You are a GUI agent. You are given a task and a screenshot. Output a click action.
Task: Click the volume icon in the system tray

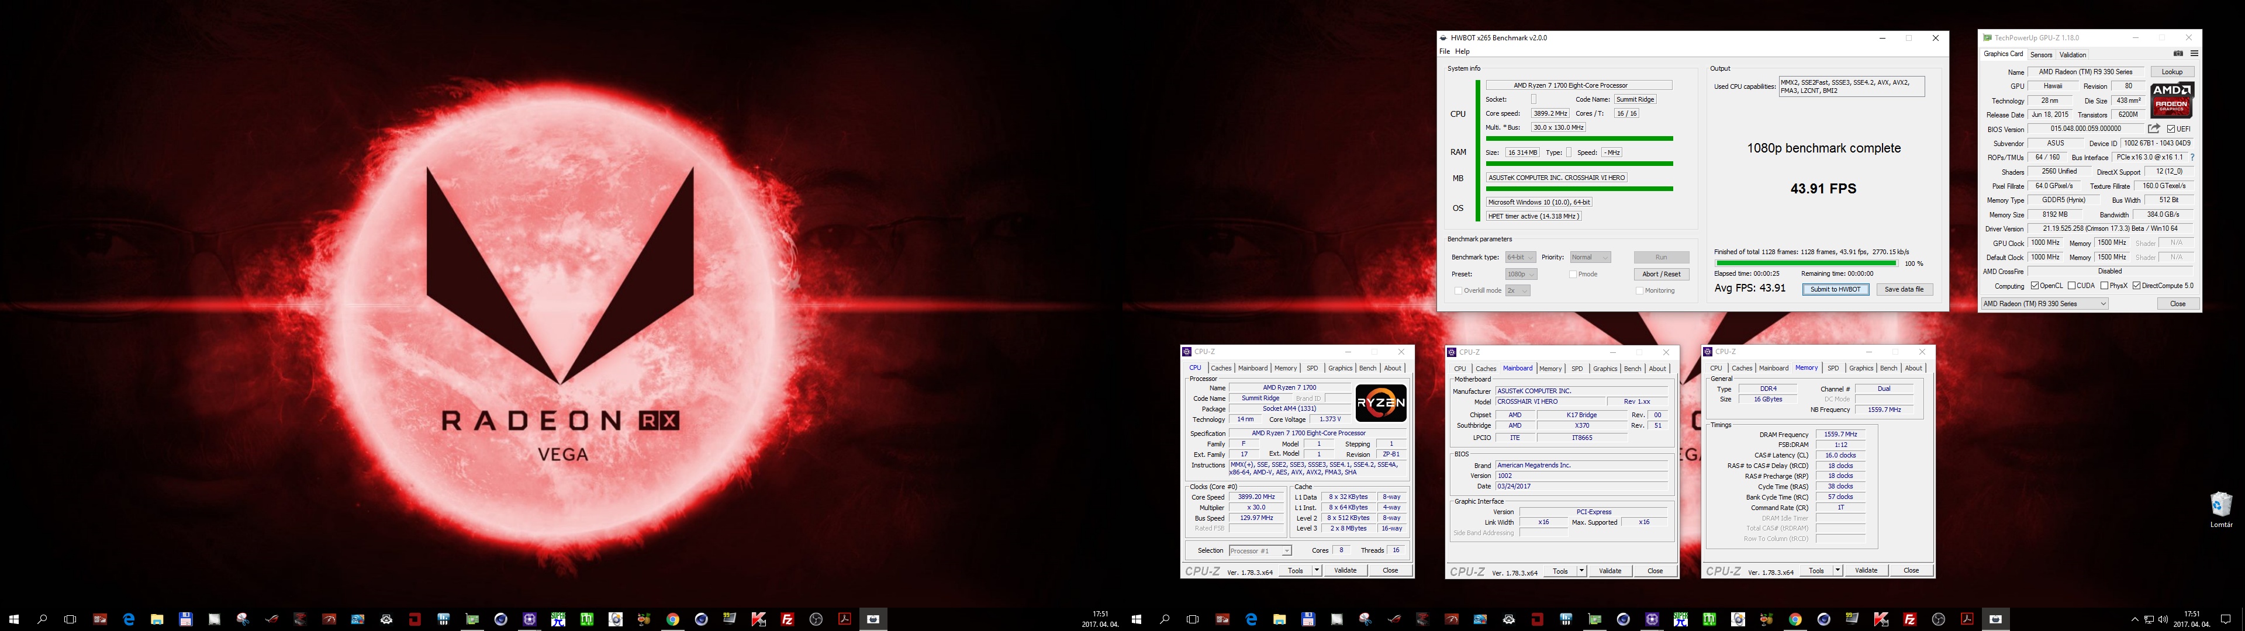2163,619
